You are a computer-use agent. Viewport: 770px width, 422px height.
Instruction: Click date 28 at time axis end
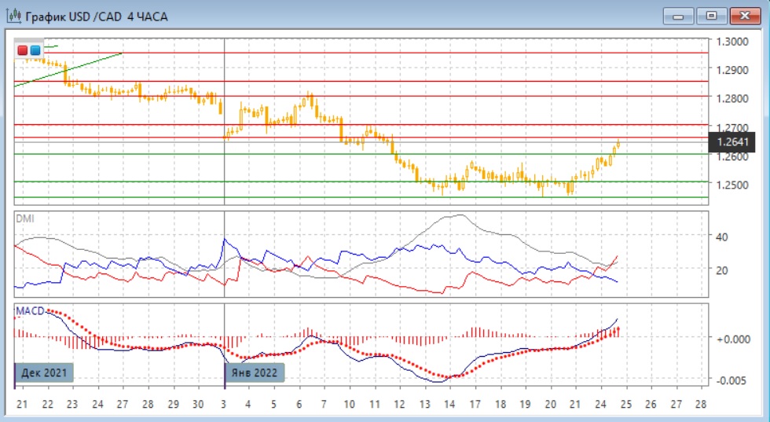[x=701, y=404]
